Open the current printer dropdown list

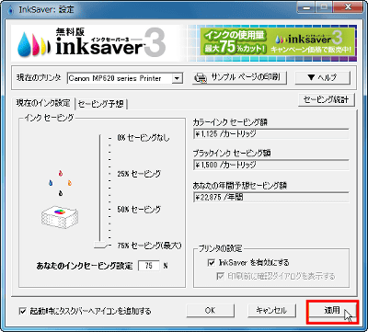click(x=177, y=78)
